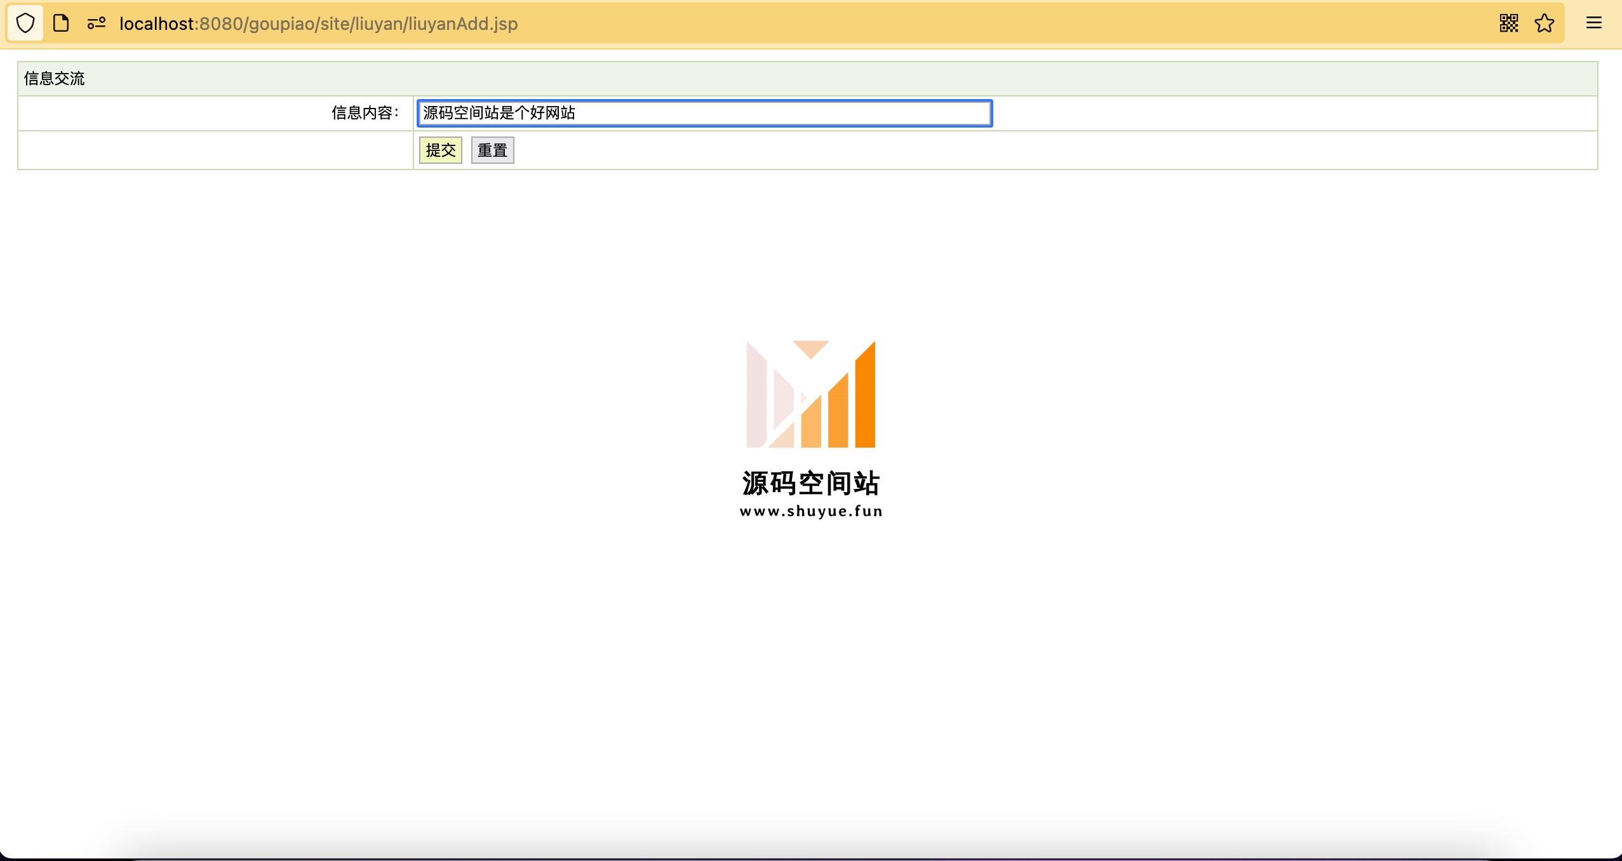Image resolution: width=1622 pixels, height=861 pixels.
Task: Open the page info document icon
Action: pyautogui.click(x=61, y=23)
